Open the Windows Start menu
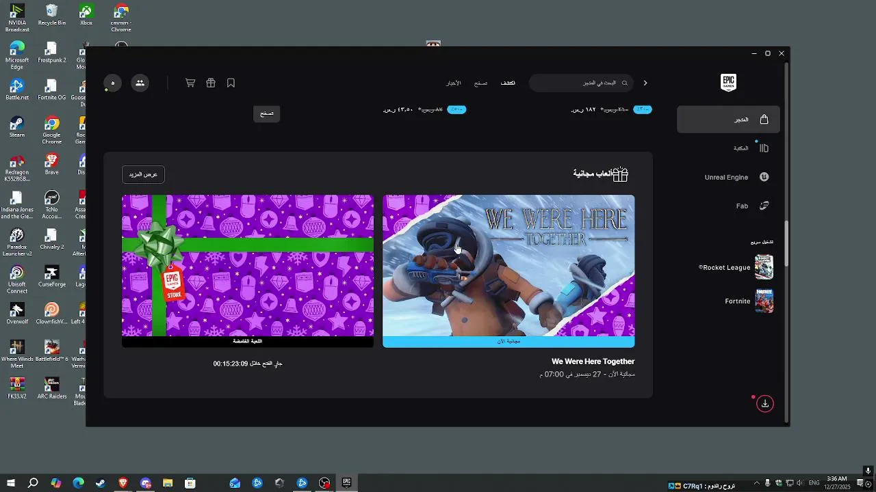This screenshot has height=492, width=876. 11,483
